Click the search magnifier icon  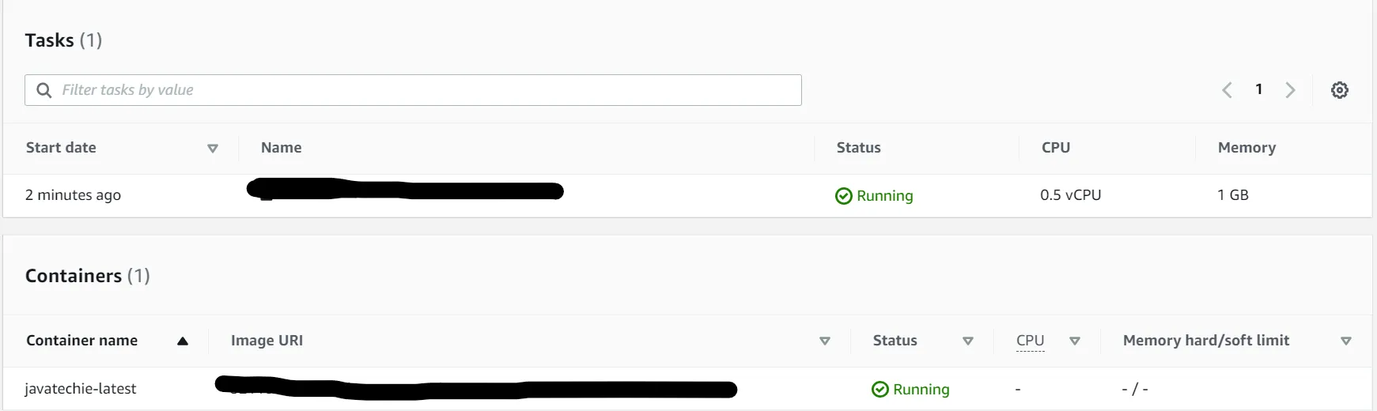[44, 90]
